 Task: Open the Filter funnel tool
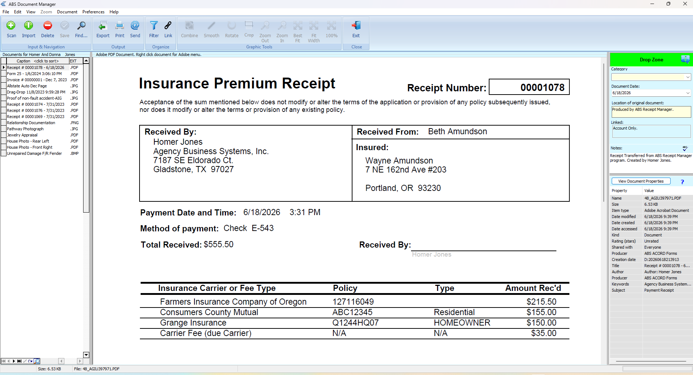coord(154,26)
